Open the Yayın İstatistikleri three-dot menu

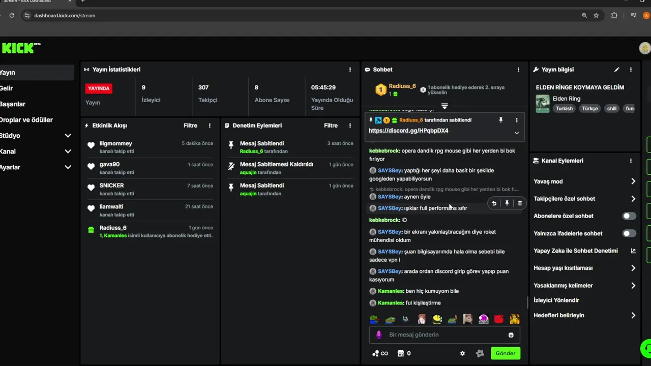point(350,70)
